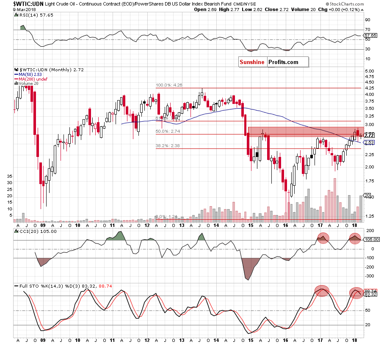The width and height of the screenshot is (381, 344).
Task: Click the up triangle after Chg +0.00 (+0.12%)
Action: click(x=362, y=10)
